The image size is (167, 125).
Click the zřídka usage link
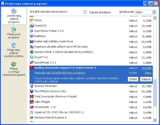148,73
